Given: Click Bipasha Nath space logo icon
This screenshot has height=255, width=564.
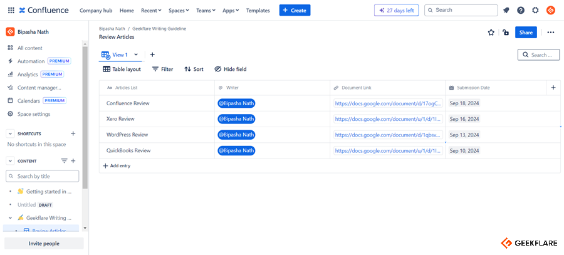Looking at the screenshot, I should click(10, 32).
